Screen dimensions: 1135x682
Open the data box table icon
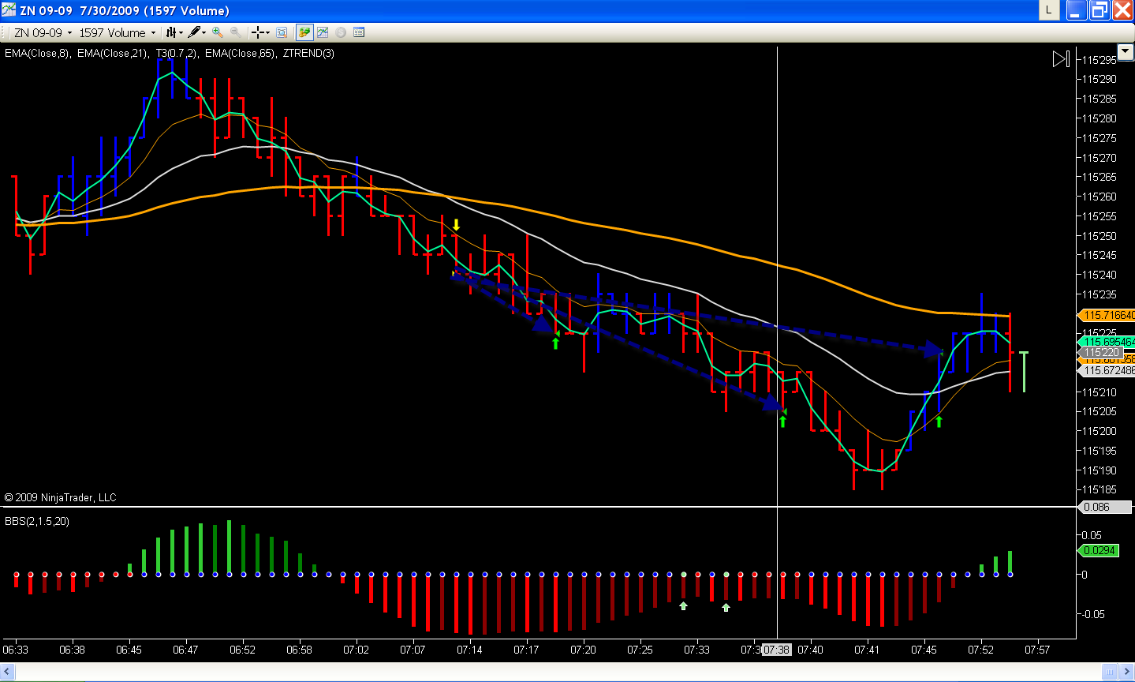359,32
